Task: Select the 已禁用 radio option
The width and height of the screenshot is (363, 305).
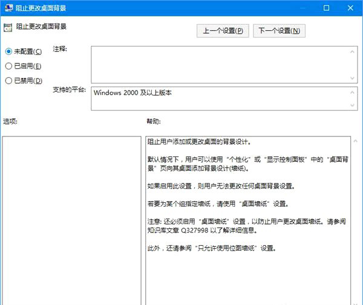Action: (x=8, y=80)
